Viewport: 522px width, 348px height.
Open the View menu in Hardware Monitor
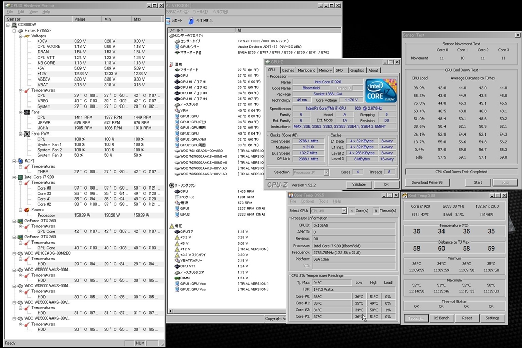point(33,11)
